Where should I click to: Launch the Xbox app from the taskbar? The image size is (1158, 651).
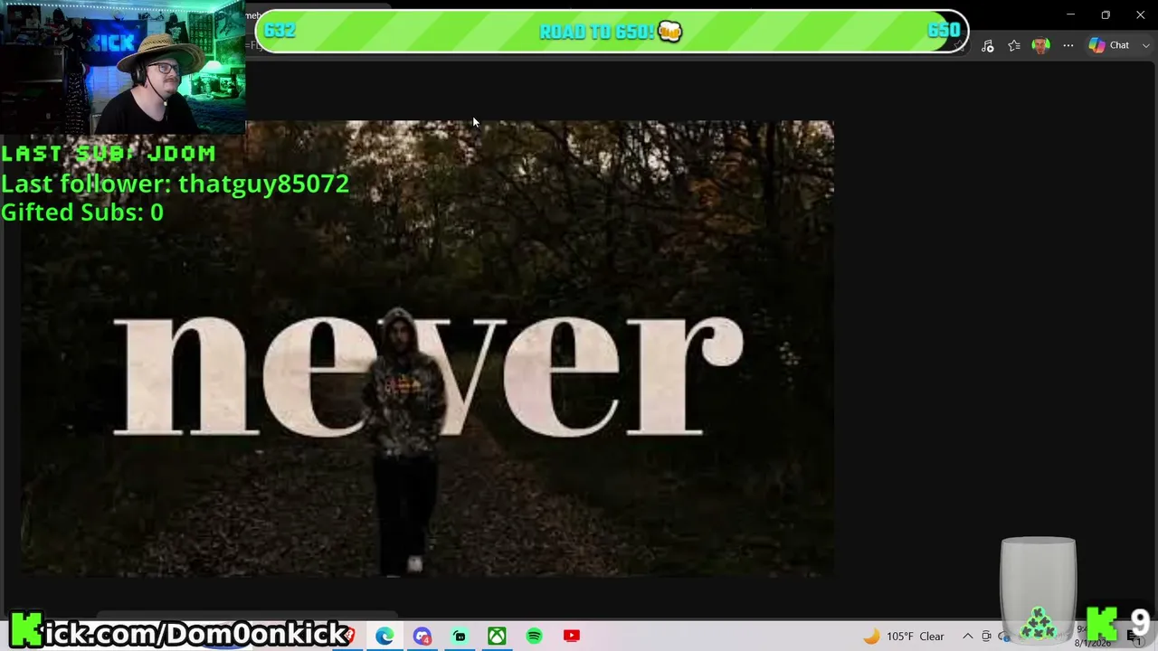[497, 637]
